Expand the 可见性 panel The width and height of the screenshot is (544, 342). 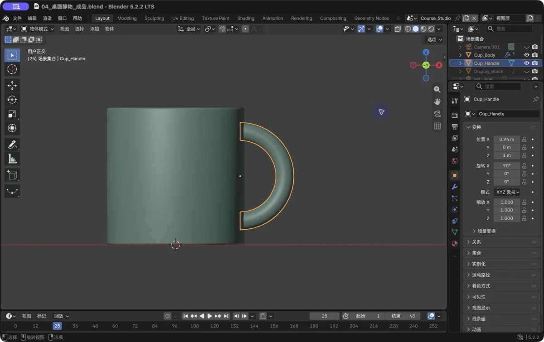(501, 297)
